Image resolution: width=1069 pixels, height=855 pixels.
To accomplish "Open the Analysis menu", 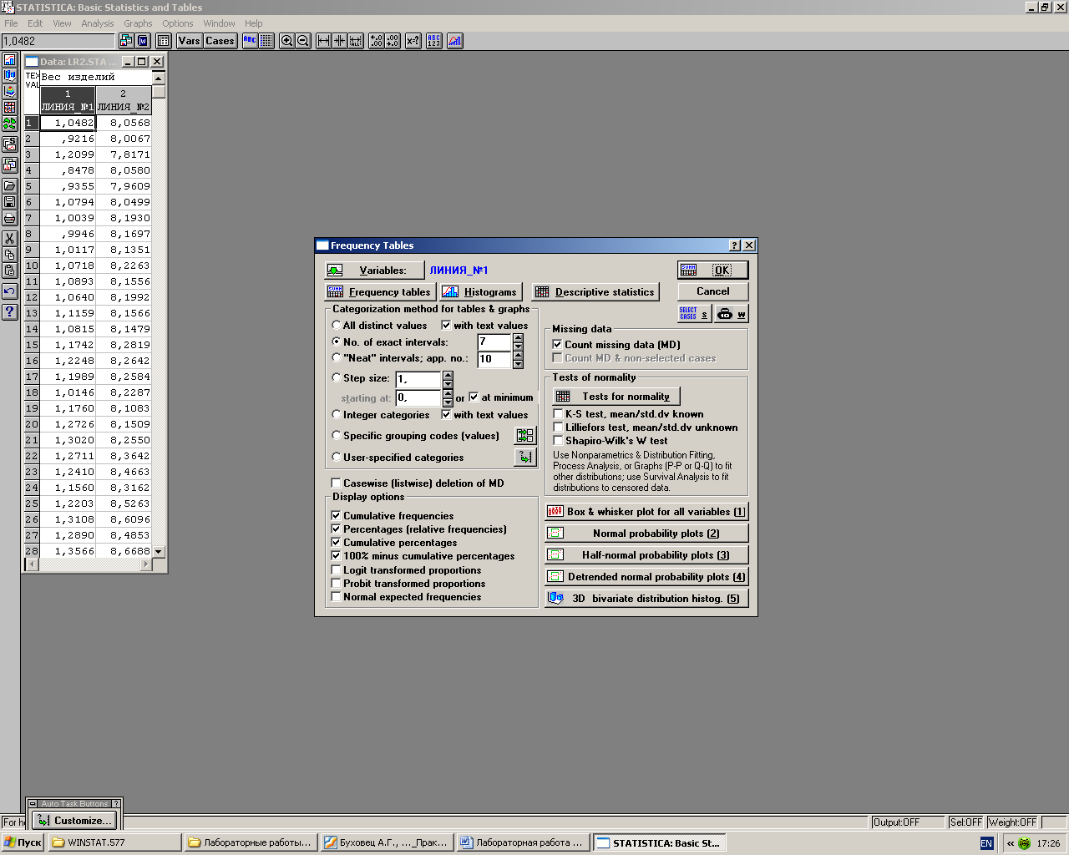I will pyautogui.click(x=97, y=23).
